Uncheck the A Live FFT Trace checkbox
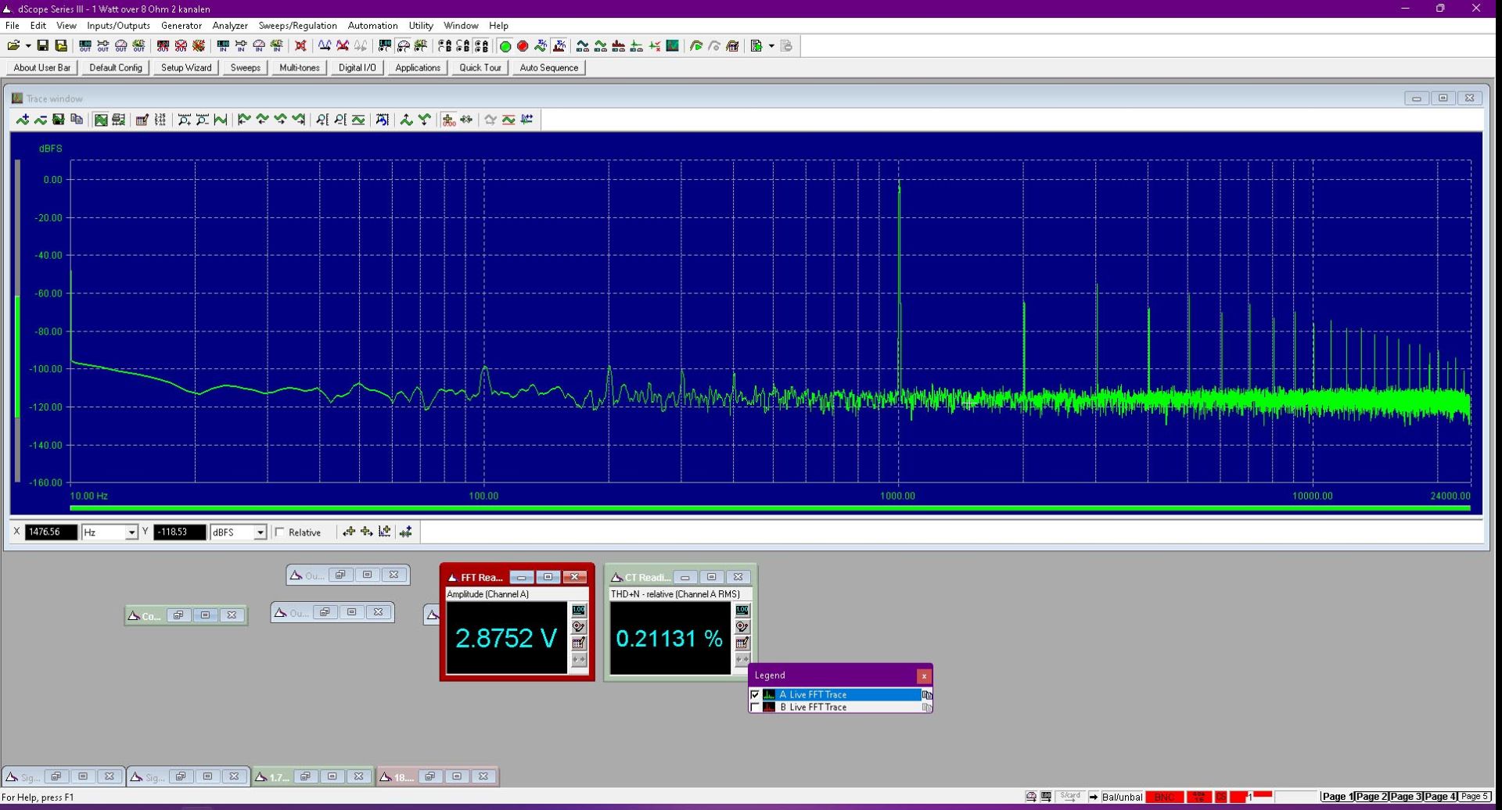This screenshot has width=1502, height=810. click(x=755, y=694)
